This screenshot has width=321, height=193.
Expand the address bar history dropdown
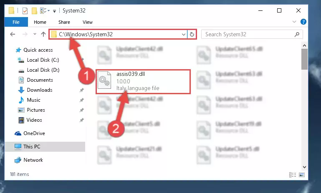(x=184, y=34)
